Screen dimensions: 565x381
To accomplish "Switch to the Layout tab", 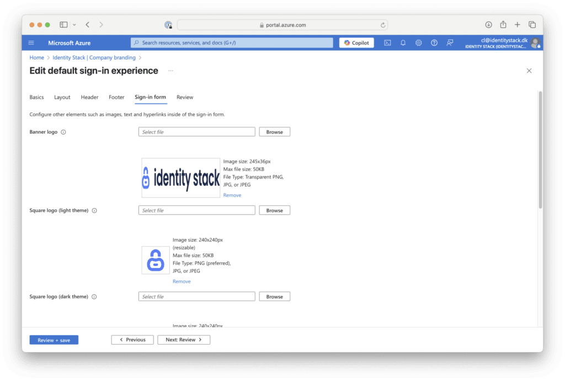I will pos(62,97).
